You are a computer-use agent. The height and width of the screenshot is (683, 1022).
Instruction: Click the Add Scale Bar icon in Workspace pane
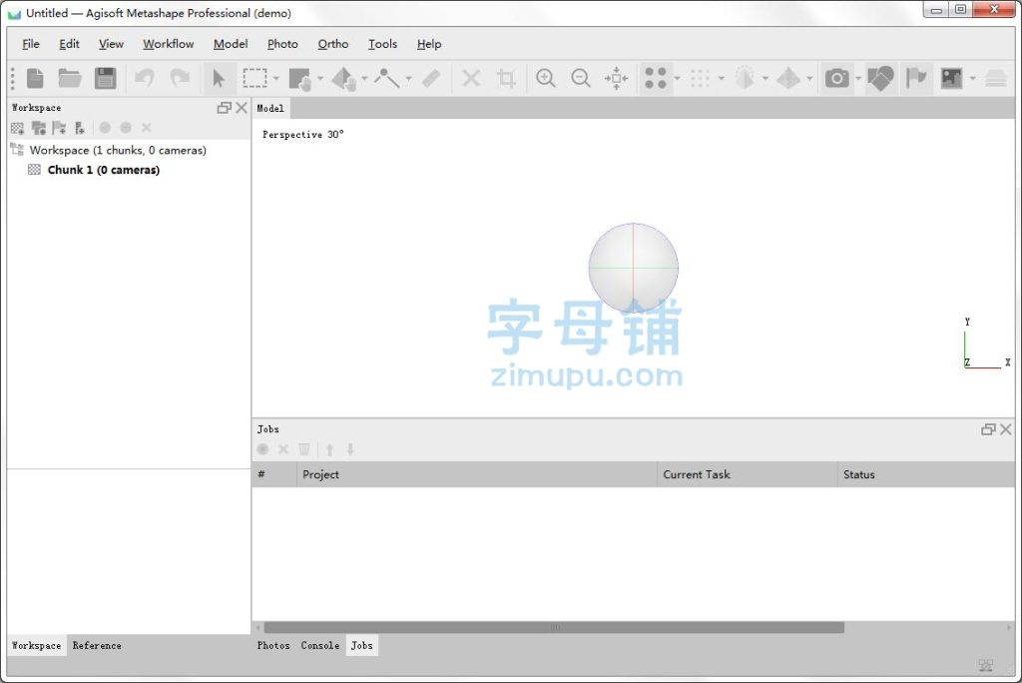click(80, 128)
